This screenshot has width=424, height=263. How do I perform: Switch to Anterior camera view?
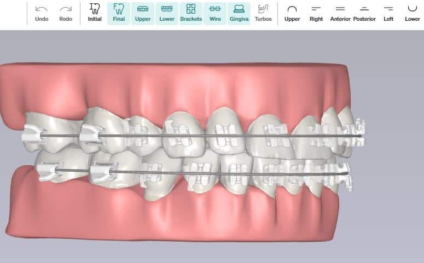(x=340, y=13)
